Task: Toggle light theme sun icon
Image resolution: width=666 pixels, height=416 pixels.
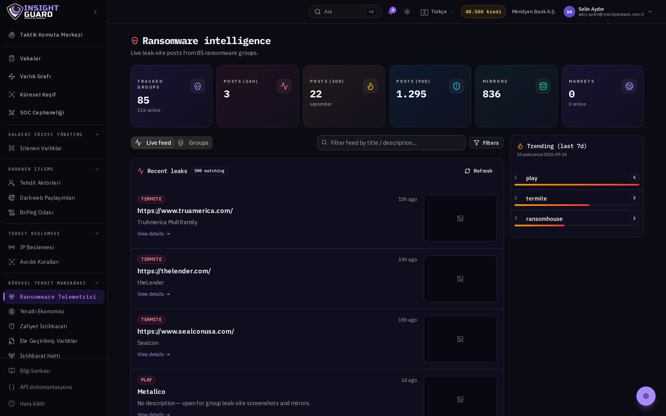Action: pos(407,12)
